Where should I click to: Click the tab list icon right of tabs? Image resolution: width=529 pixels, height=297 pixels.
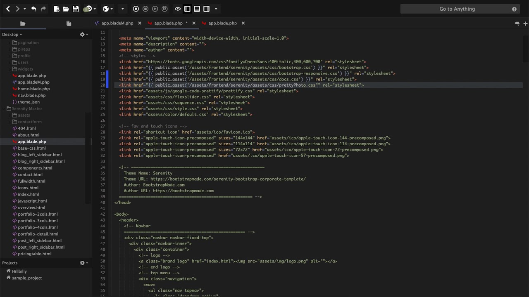[517, 24]
